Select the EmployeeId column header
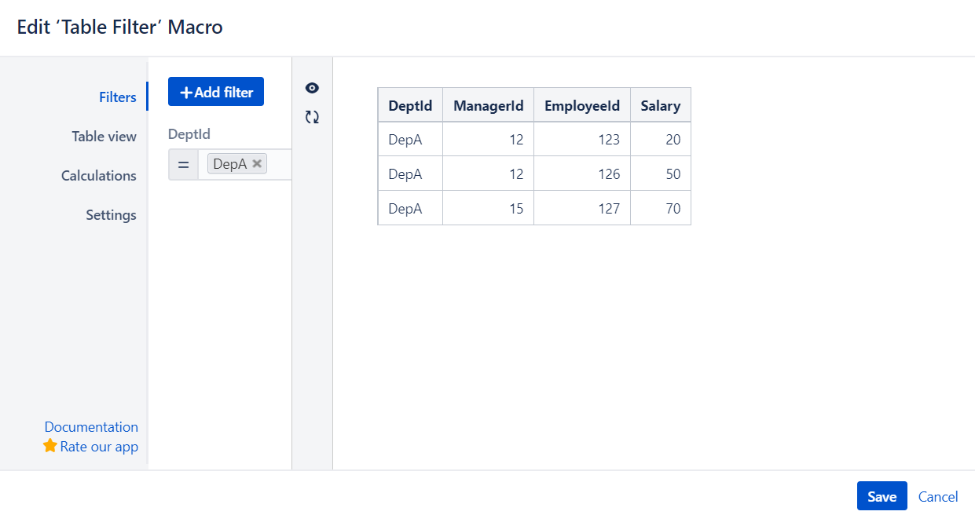 tap(582, 104)
